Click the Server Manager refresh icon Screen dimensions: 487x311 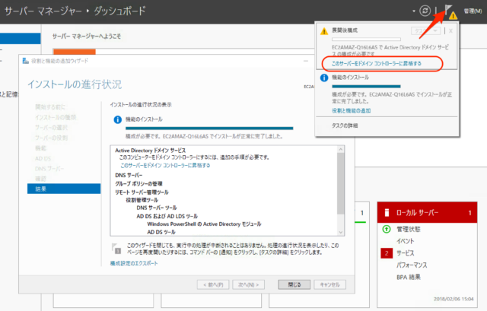(x=425, y=11)
